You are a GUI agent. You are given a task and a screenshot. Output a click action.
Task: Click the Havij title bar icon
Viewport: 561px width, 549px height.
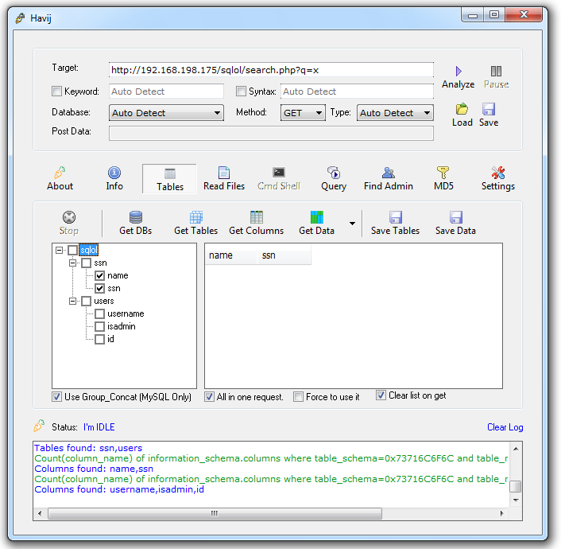click(x=21, y=18)
